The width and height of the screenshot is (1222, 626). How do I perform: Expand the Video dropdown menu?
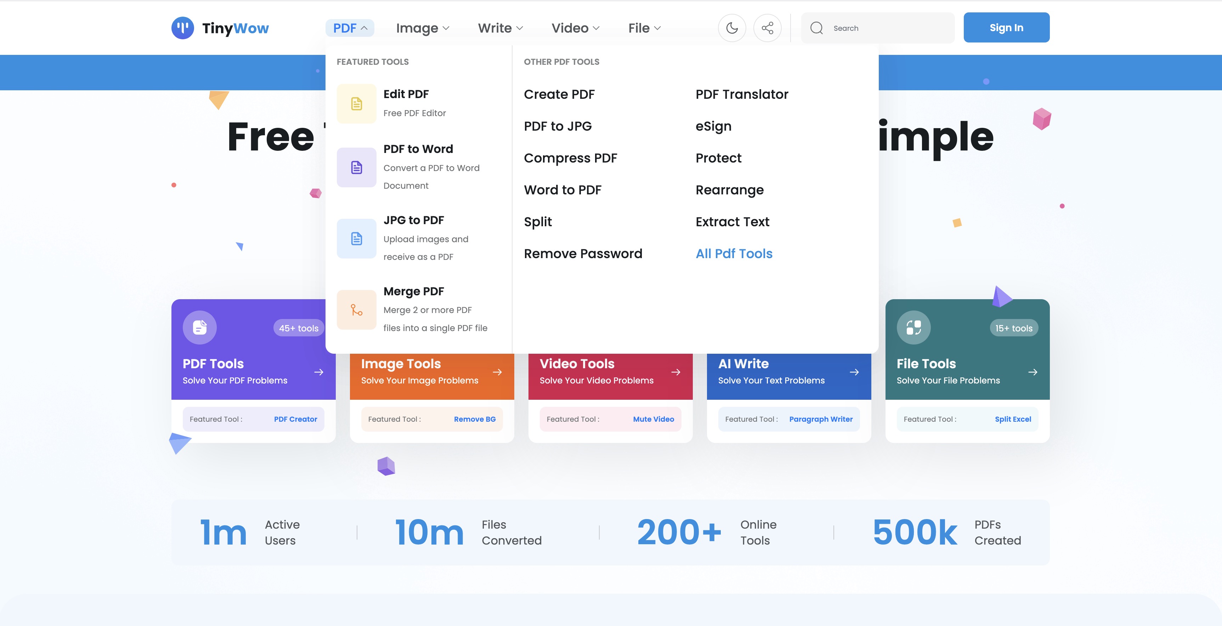pyautogui.click(x=576, y=28)
